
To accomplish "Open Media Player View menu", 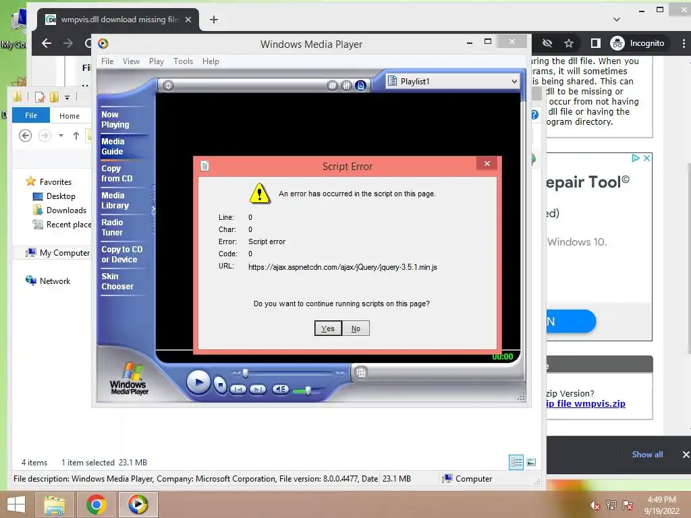I will [x=131, y=61].
